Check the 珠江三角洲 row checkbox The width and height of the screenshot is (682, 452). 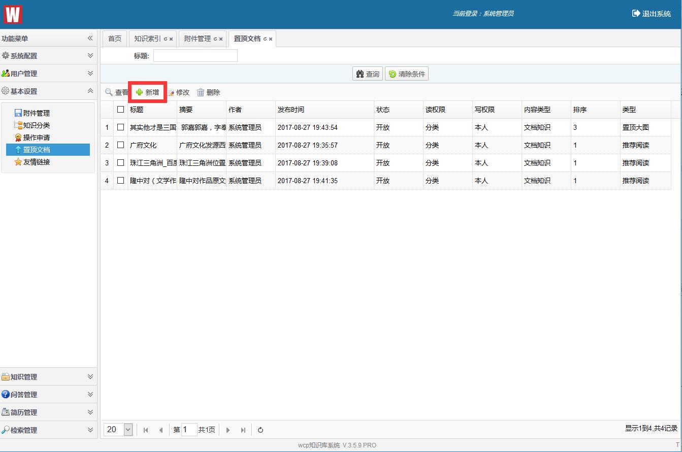click(120, 162)
